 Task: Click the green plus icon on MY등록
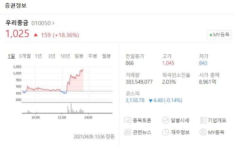[x=211, y=35]
